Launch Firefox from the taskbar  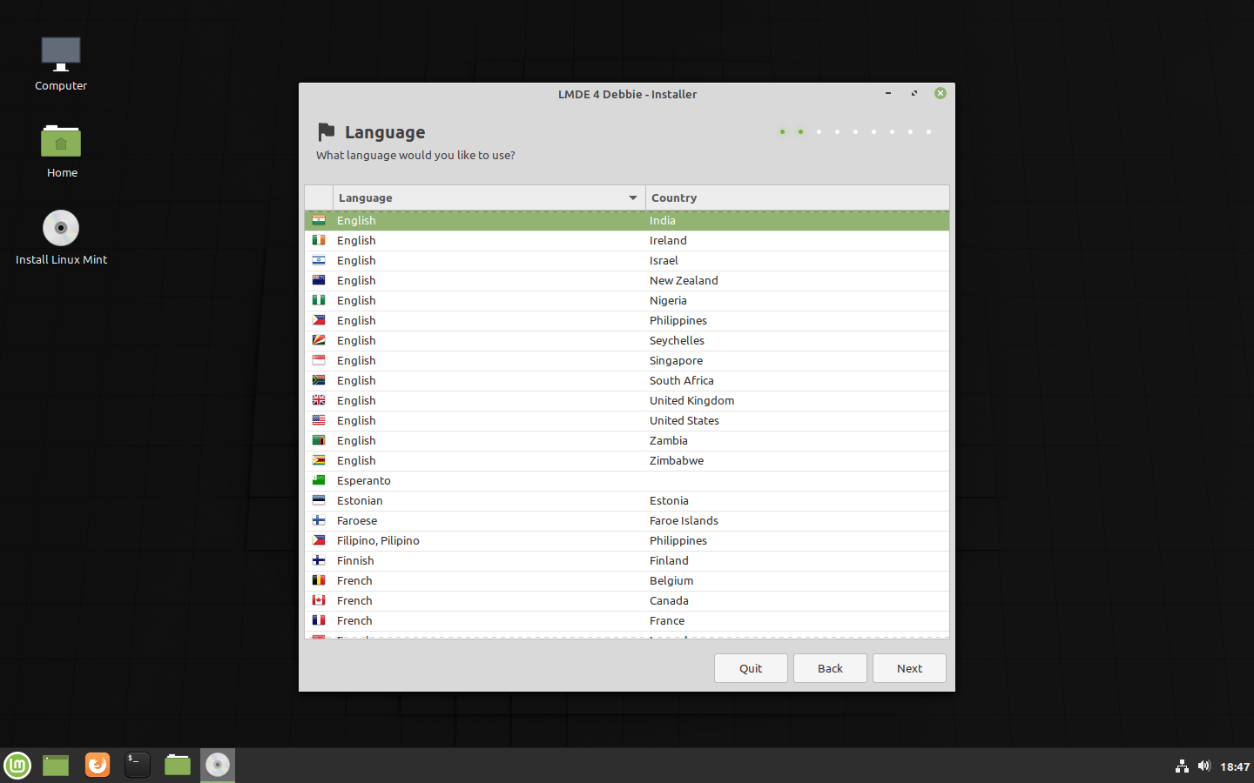click(x=98, y=766)
